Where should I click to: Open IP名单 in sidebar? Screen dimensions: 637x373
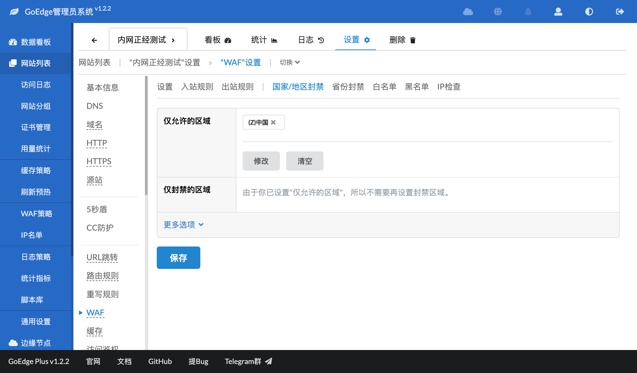click(x=35, y=235)
